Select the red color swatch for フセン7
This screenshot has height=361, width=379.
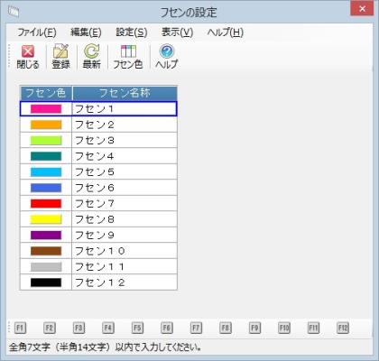tap(46, 204)
